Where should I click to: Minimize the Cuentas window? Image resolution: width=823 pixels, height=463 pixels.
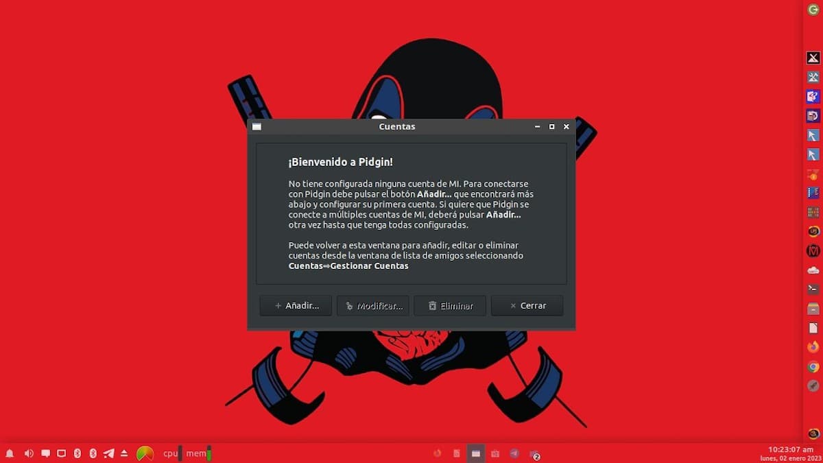(x=538, y=127)
